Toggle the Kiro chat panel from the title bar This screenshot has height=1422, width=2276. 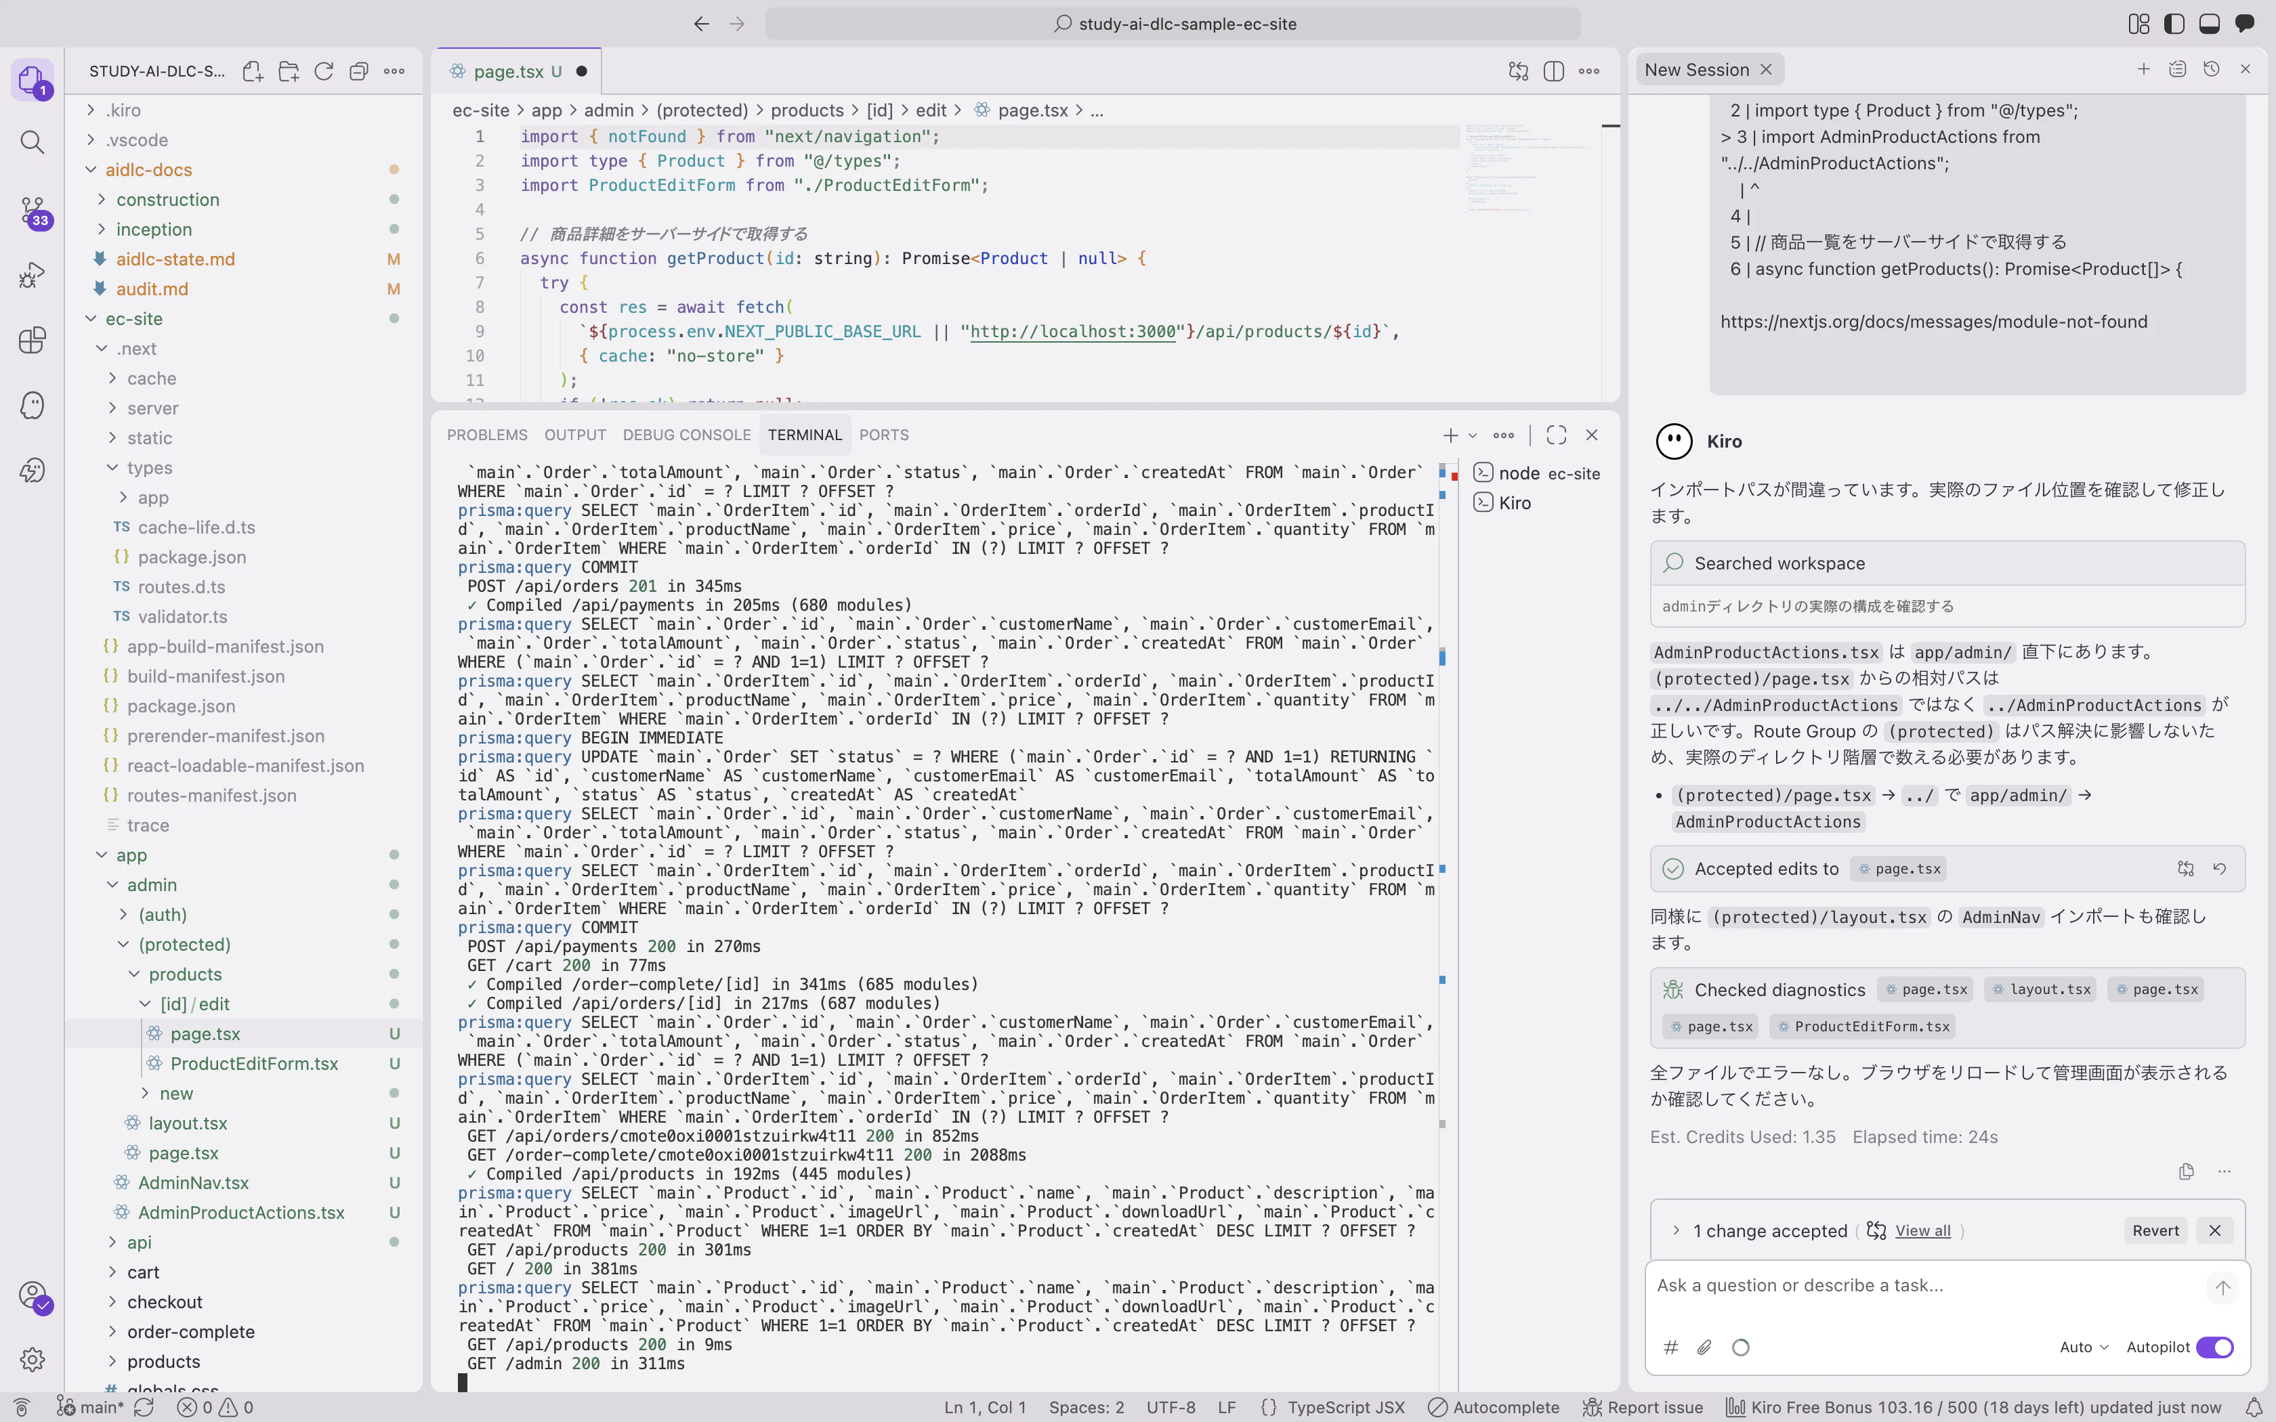(x=2245, y=24)
